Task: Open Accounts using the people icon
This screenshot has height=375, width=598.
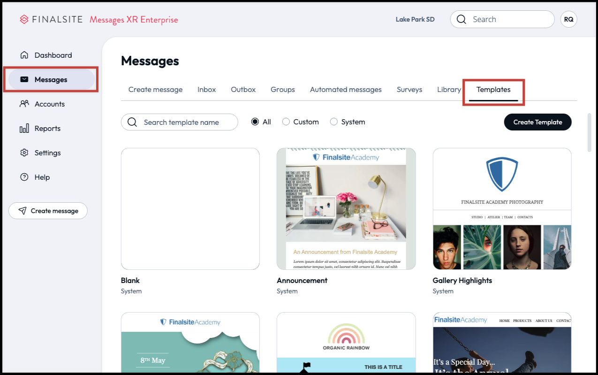Action: (24, 104)
